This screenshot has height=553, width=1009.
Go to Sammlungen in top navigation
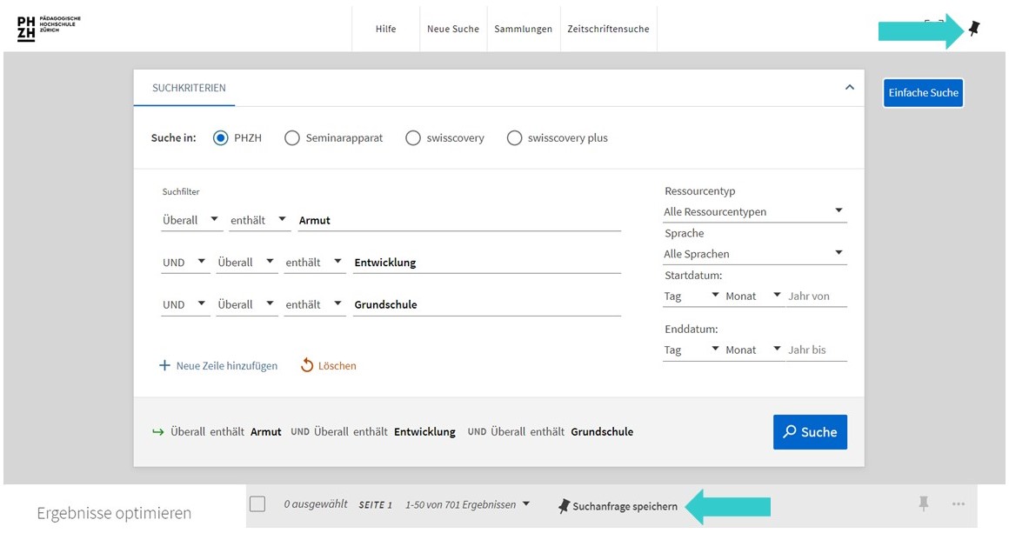[x=523, y=29]
